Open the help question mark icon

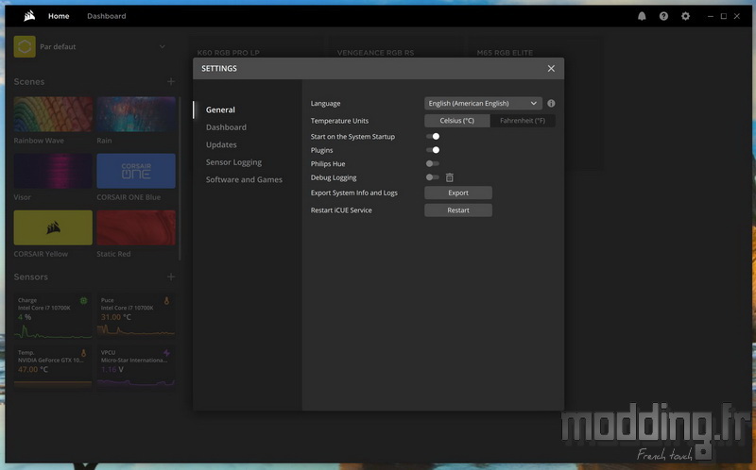[664, 16]
